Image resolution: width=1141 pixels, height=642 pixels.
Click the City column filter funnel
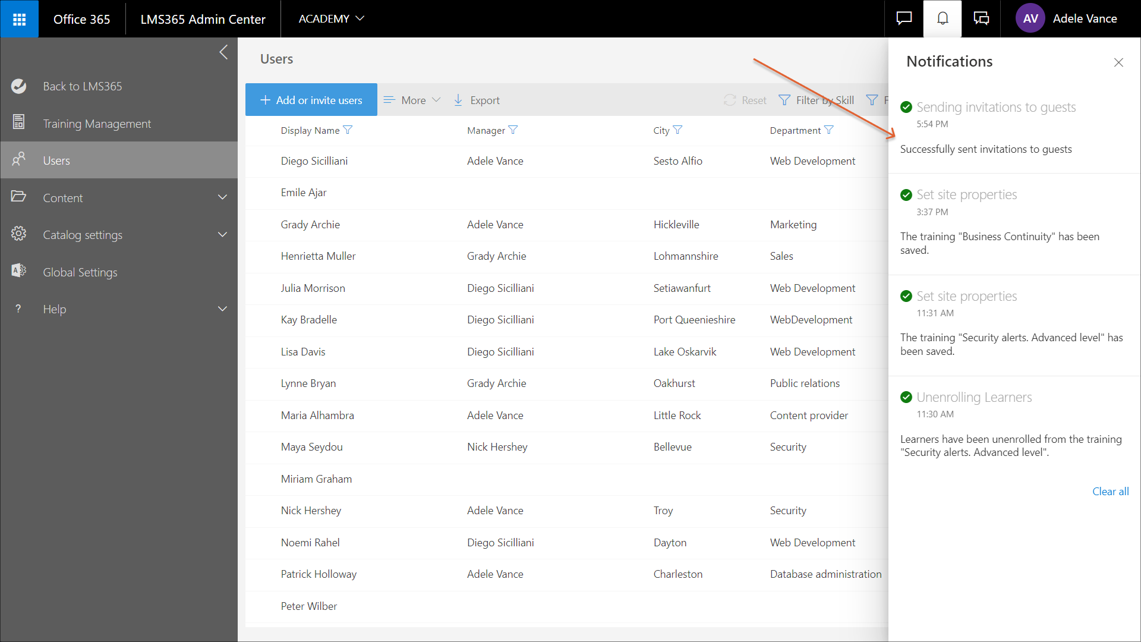point(677,130)
